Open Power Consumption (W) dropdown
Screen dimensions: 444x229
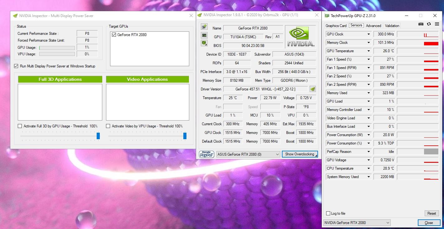(x=369, y=135)
